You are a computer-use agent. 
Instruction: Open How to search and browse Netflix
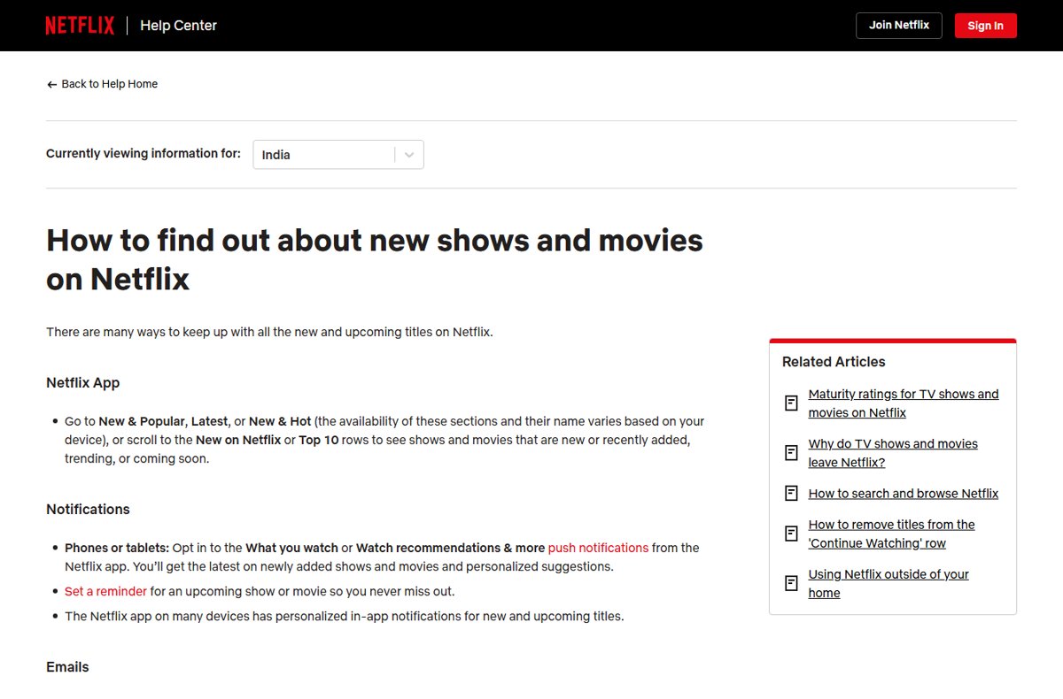[x=903, y=494]
